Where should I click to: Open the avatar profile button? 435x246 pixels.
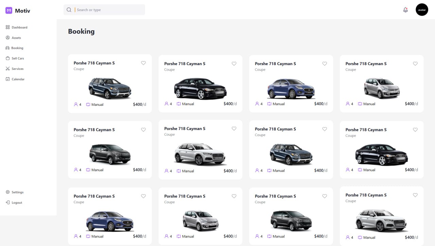click(422, 10)
